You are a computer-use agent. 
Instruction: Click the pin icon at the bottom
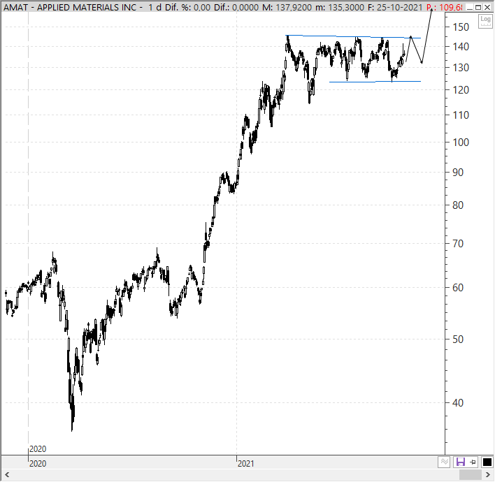[473, 462]
